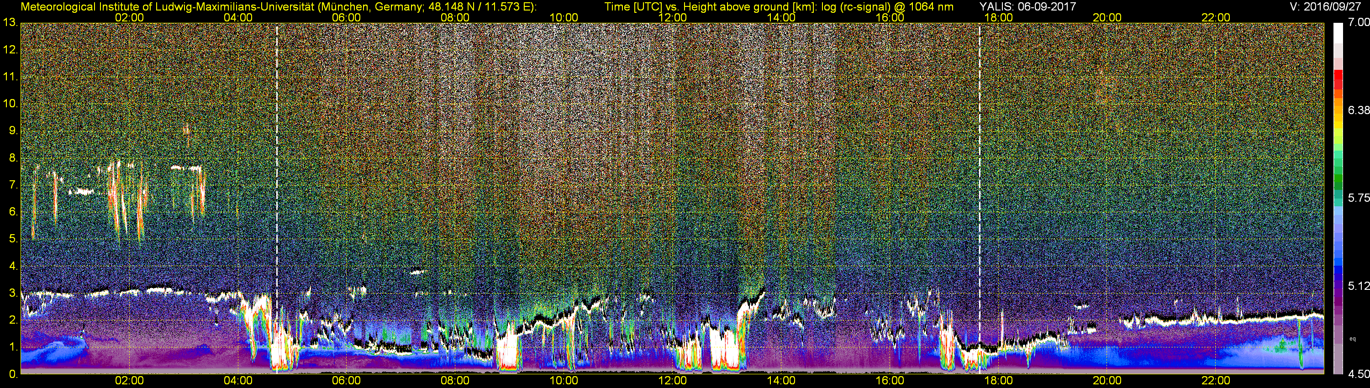Click the '02:00' label on the bottom time axis
The width and height of the screenshot is (1370, 388).
129,381
